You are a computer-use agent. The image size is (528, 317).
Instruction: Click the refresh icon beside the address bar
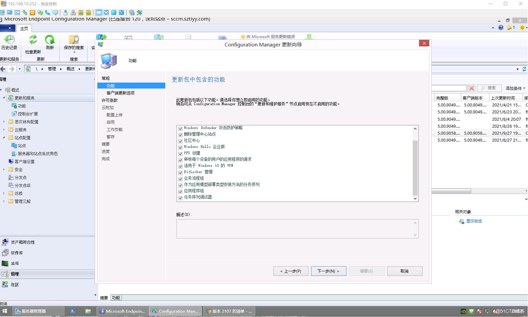[524, 69]
